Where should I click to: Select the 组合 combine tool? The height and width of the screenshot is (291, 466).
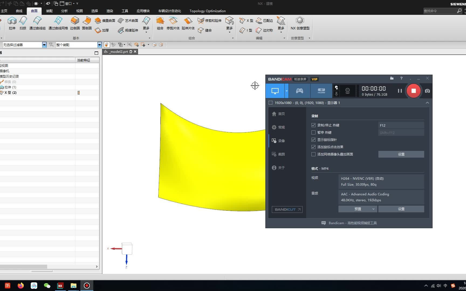pos(160,23)
